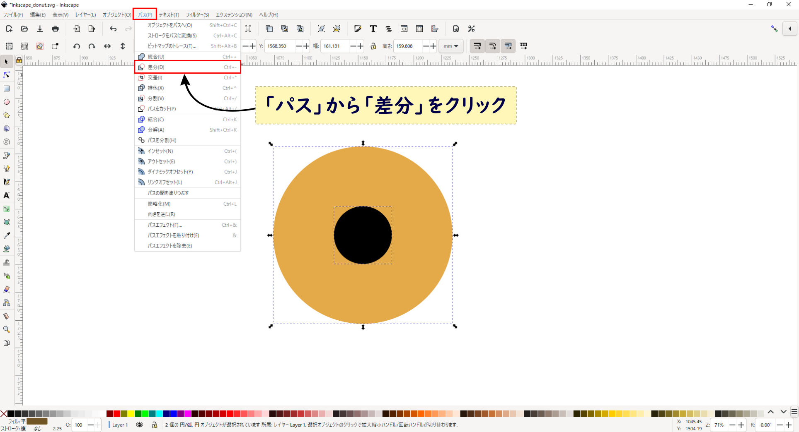
Task: Click the Save document button
Action: tap(40, 29)
